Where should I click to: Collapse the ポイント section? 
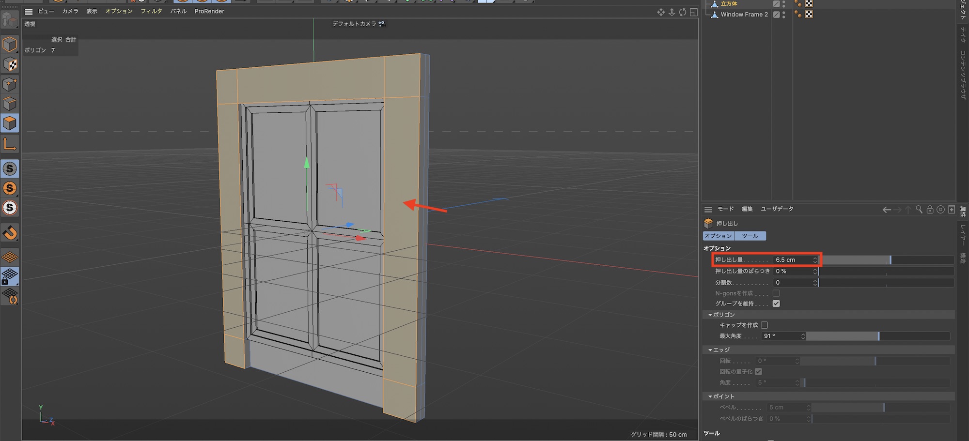pyautogui.click(x=710, y=396)
